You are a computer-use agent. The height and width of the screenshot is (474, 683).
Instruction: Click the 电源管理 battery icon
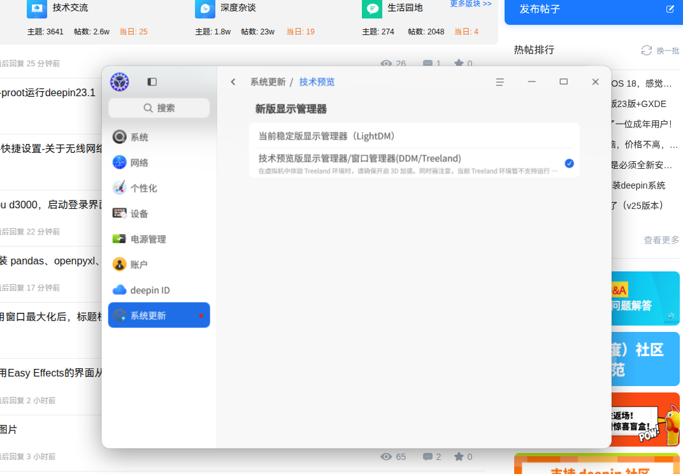(119, 239)
